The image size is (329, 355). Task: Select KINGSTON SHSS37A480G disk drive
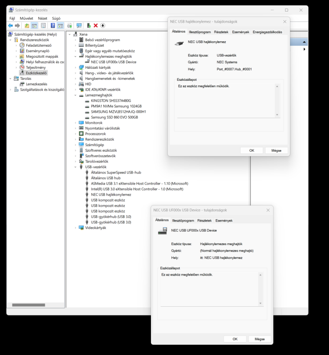click(x=111, y=101)
